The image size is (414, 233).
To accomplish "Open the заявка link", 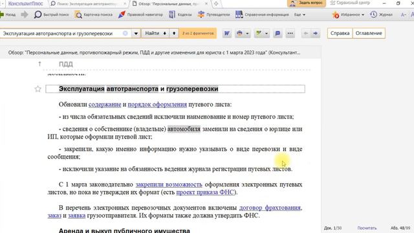I will pyautogui.click(x=76, y=216).
